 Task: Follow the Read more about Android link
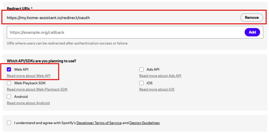pyautogui.click(x=28, y=103)
